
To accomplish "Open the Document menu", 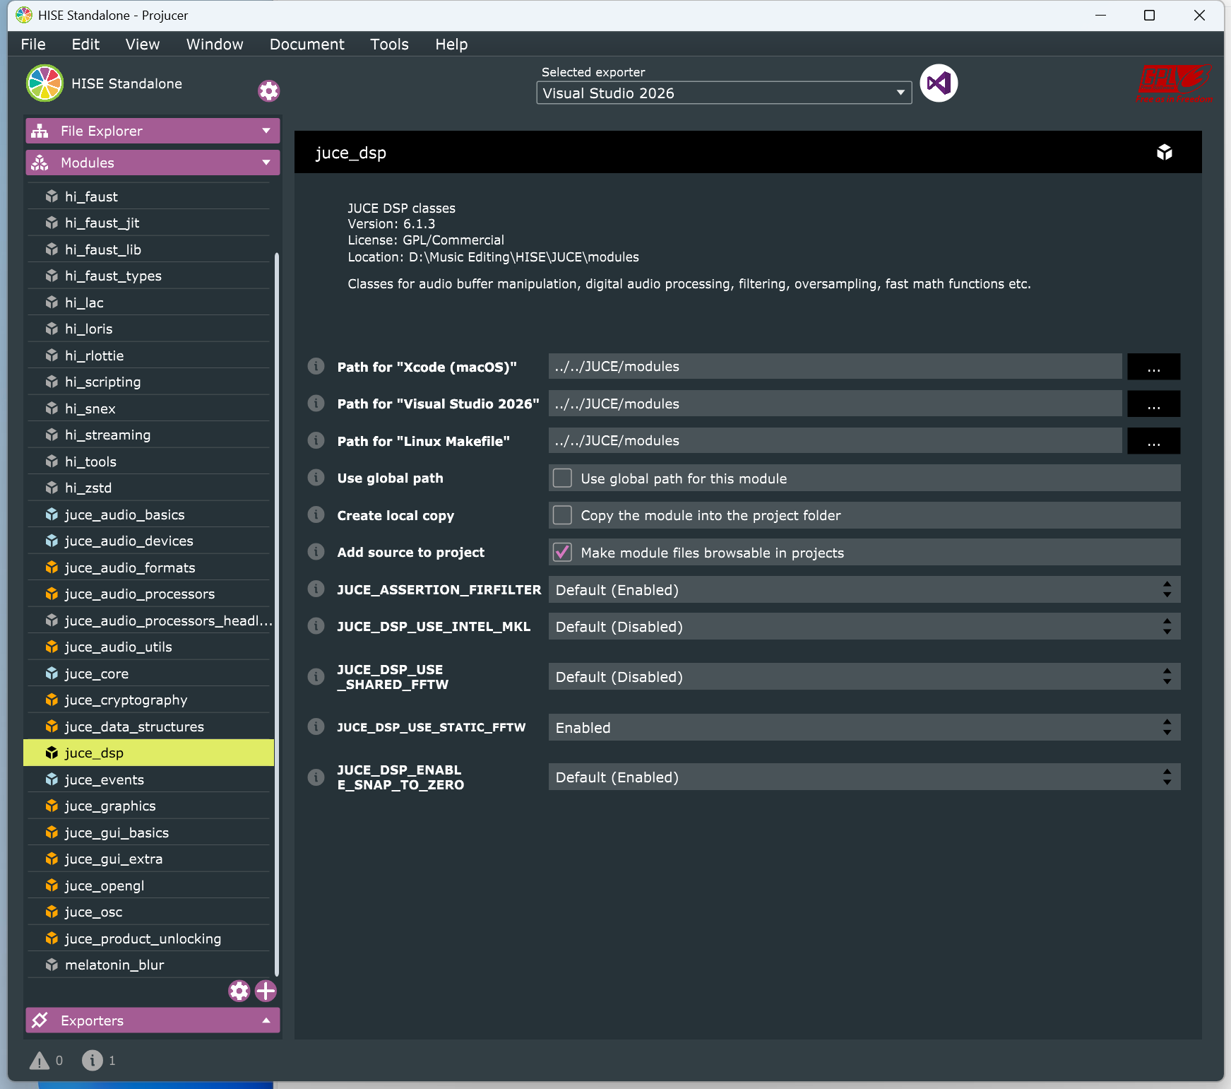I will 307,45.
